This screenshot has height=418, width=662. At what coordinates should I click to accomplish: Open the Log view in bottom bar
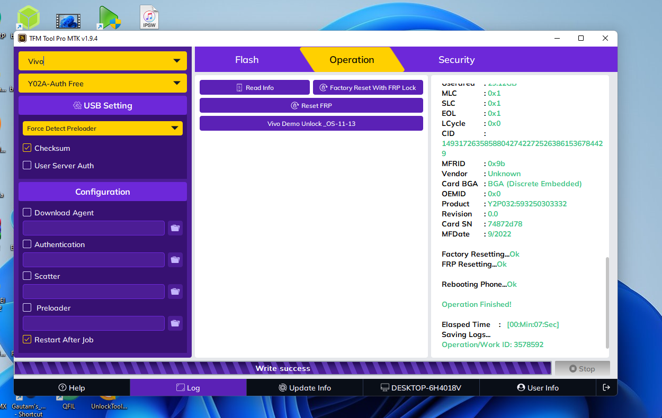[188, 388]
